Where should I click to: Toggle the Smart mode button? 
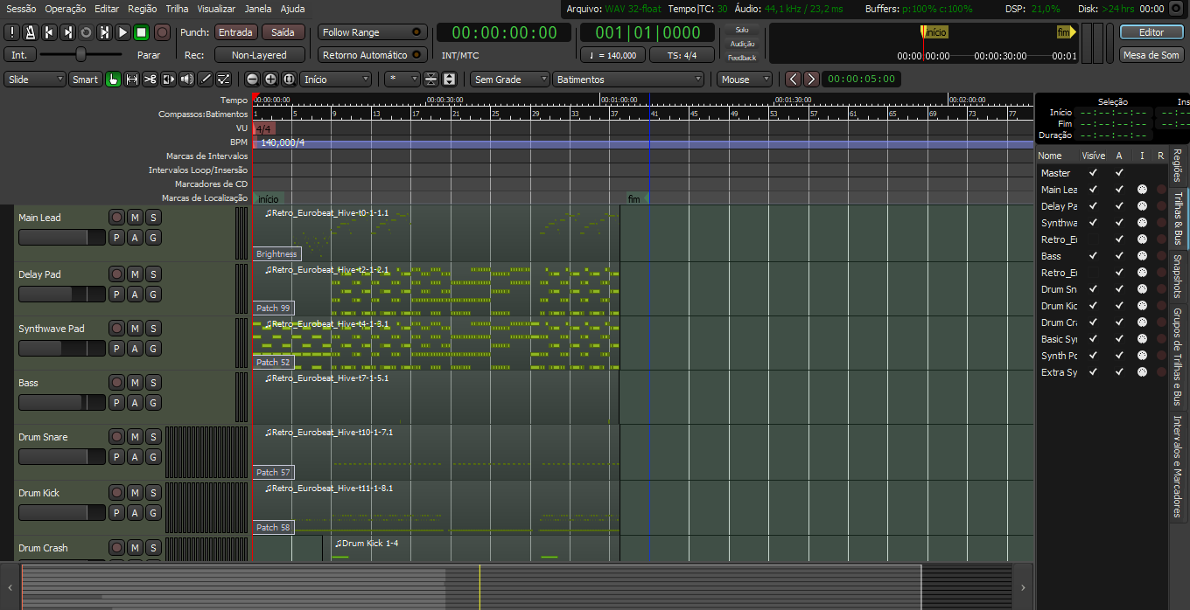click(x=85, y=80)
